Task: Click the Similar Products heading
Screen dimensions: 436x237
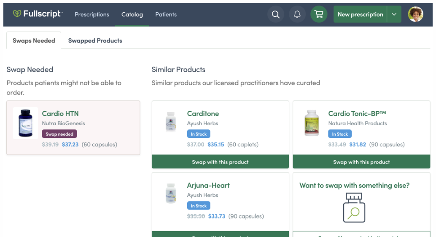Action: (x=178, y=70)
